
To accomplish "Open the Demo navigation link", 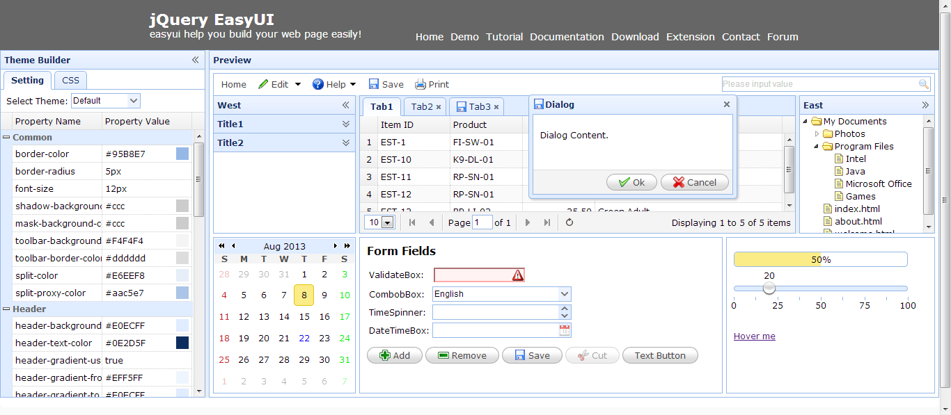I will pyautogui.click(x=464, y=37).
